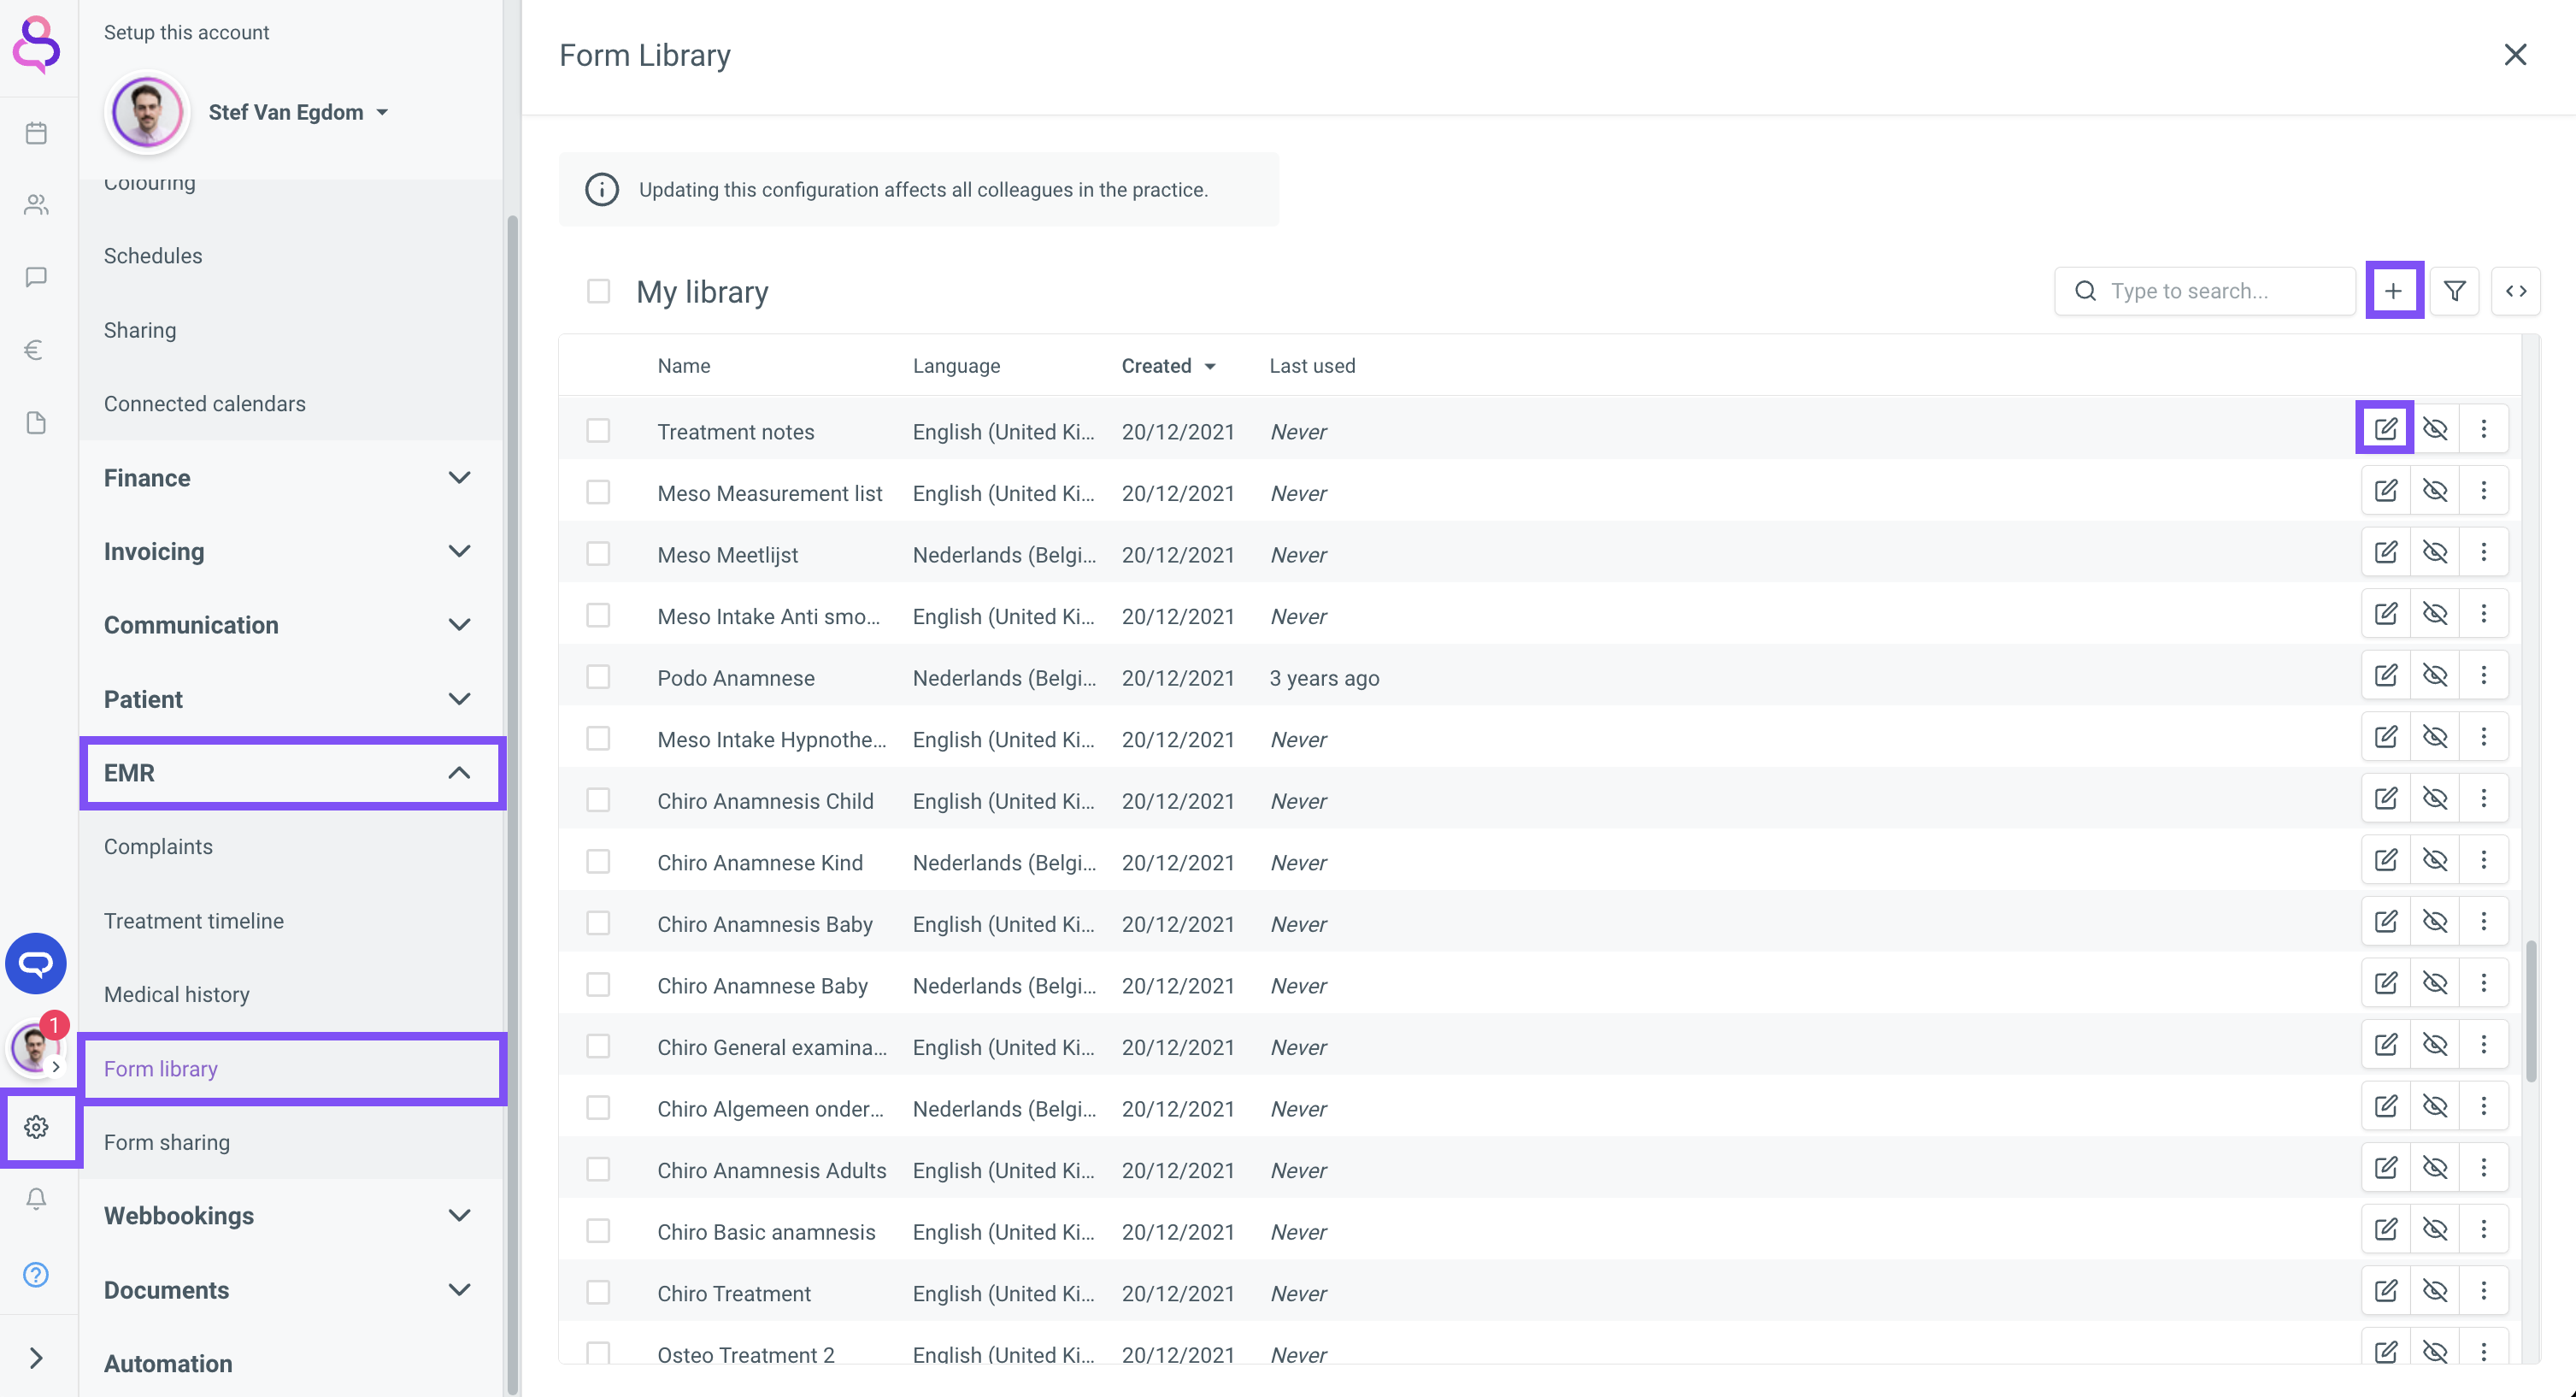Open more options for Chiro Basic anamnesis

tap(2483, 1229)
